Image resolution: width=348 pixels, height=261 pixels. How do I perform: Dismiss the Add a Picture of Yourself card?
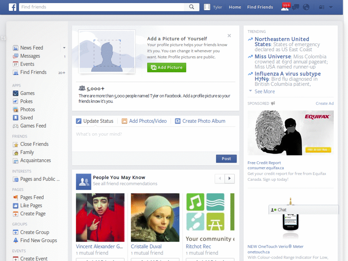pyautogui.click(x=229, y=35)
